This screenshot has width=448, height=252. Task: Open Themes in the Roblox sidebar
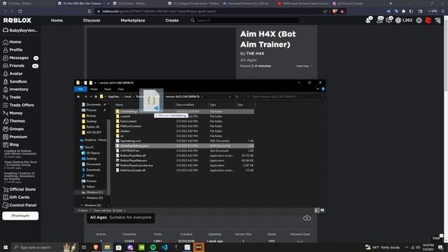click(x=14, y=121)
